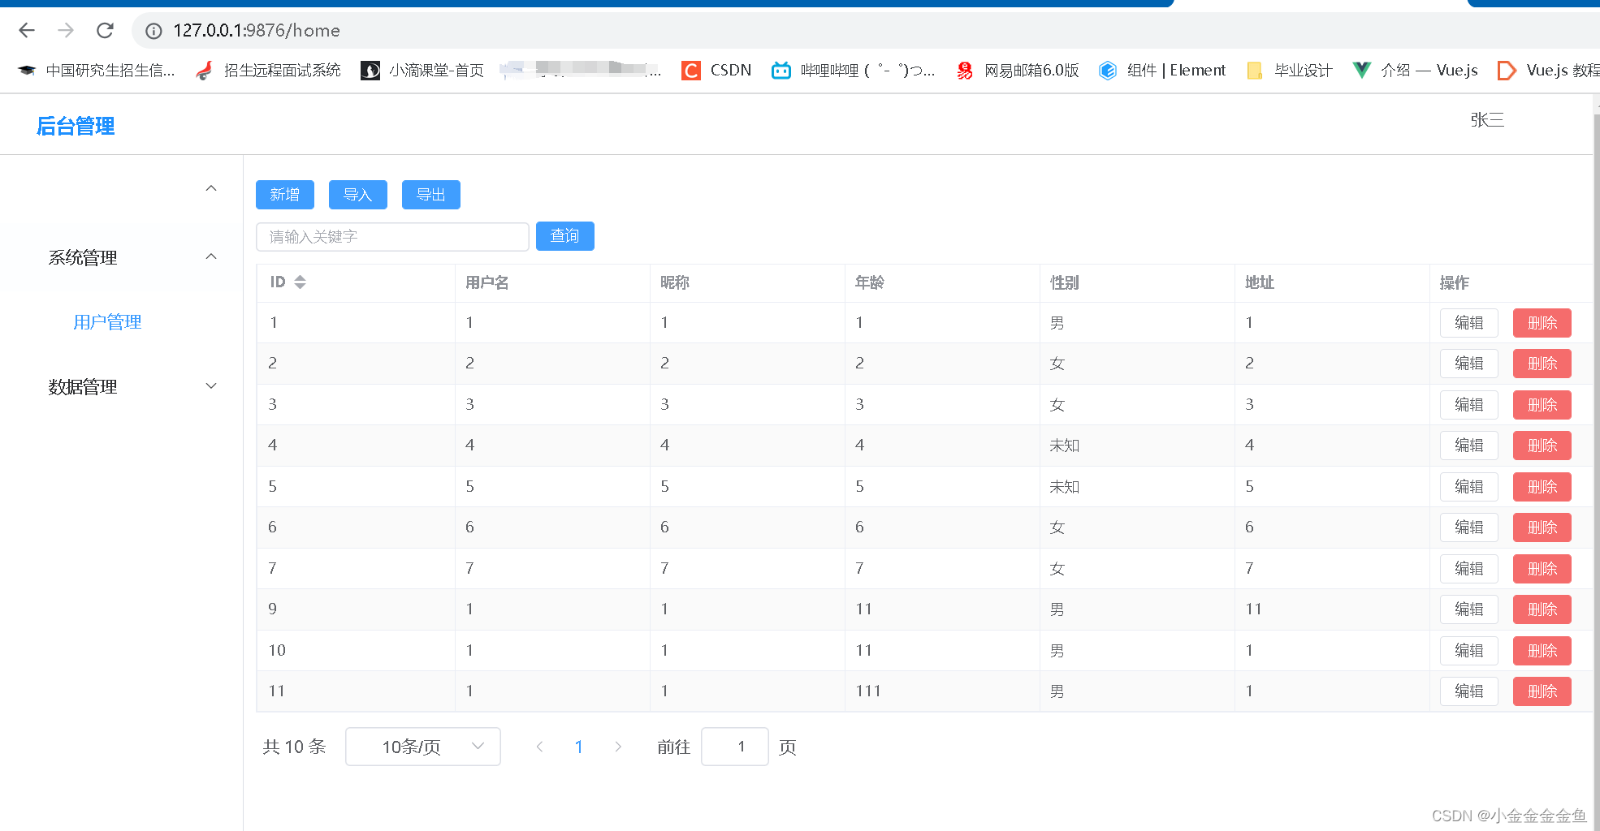
Task: Click the 新增 button
Action: pos(285,195)
